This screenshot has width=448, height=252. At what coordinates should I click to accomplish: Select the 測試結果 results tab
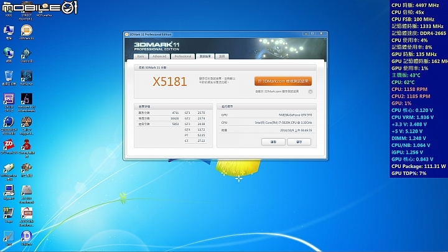(x=205, y=56)
